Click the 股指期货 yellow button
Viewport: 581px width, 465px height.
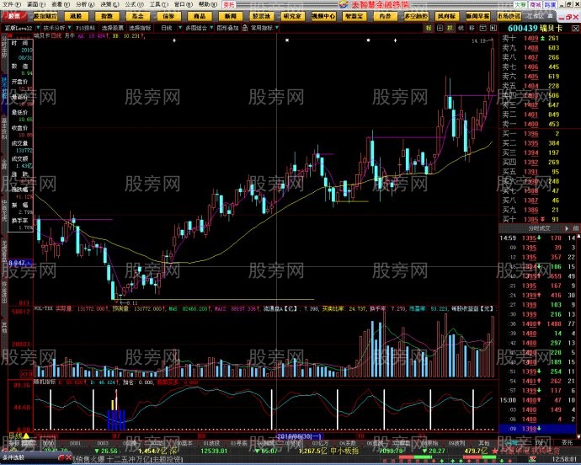tap(45, 16)
